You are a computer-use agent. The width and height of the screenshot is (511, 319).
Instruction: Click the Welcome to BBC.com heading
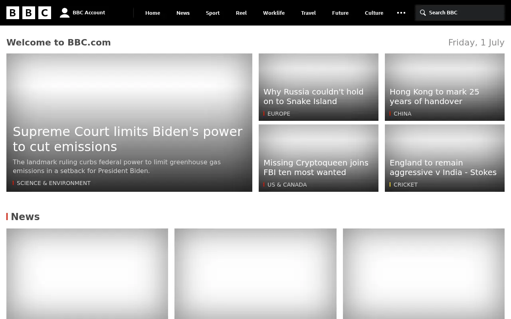click(x=59, y=43)
